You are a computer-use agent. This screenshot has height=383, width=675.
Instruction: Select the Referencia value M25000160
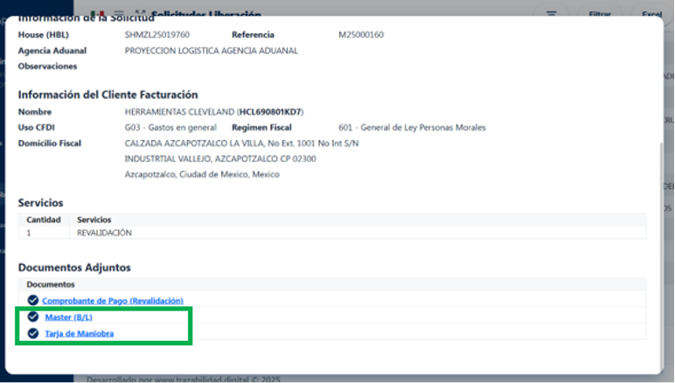pyautogui.click(x=360, y=35)
